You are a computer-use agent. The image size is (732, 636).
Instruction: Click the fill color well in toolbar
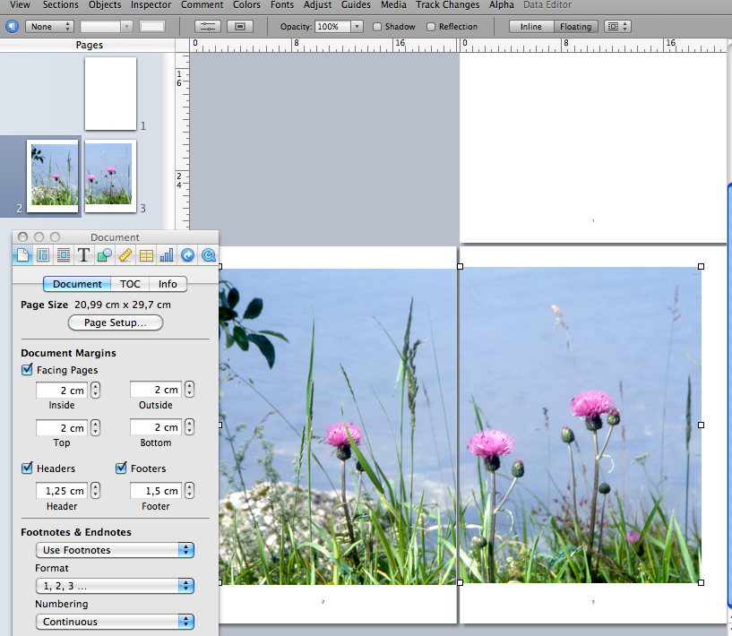click(x=152, y=27)
